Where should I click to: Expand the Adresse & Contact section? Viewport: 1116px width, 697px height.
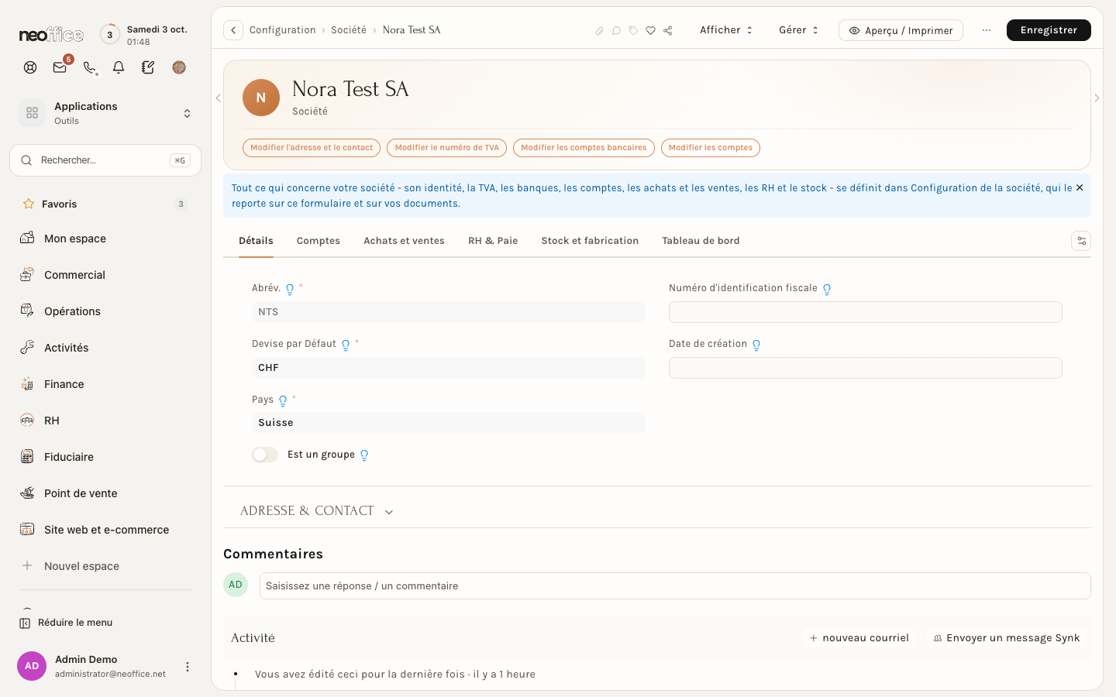[317, 511]
